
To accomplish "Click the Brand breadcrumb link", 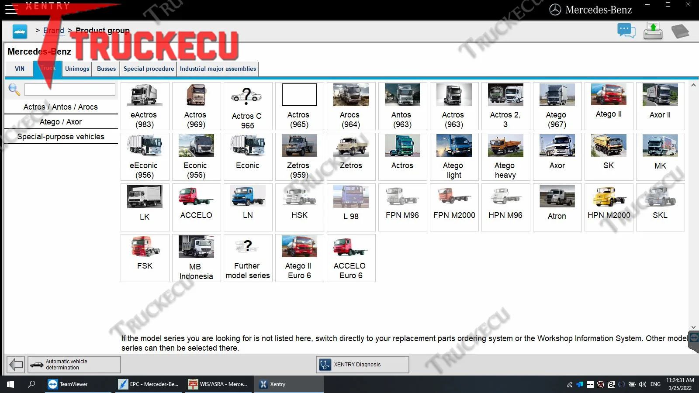I will coord(54,31).
